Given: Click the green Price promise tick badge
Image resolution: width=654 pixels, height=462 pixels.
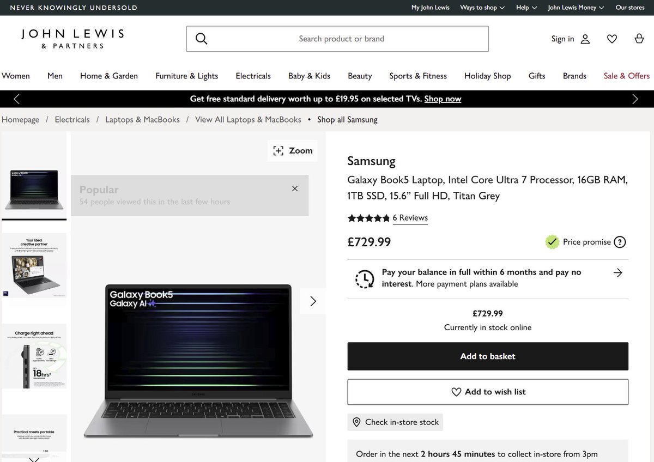Looking at the screenshot, I should (x=553, y=242).
